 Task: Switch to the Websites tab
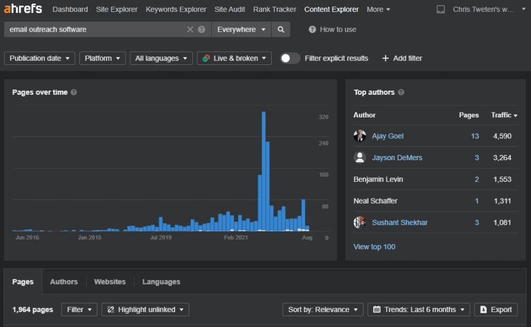coord(110,281)
